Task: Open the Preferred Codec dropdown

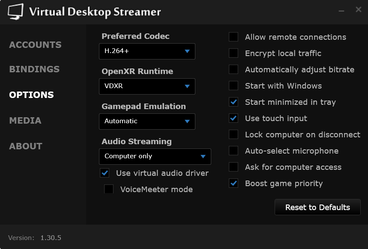Action: tap(147, 51)
